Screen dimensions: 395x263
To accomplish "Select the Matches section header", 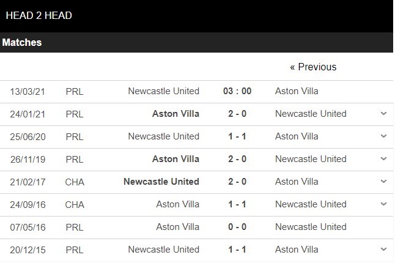I will (22, 43).
